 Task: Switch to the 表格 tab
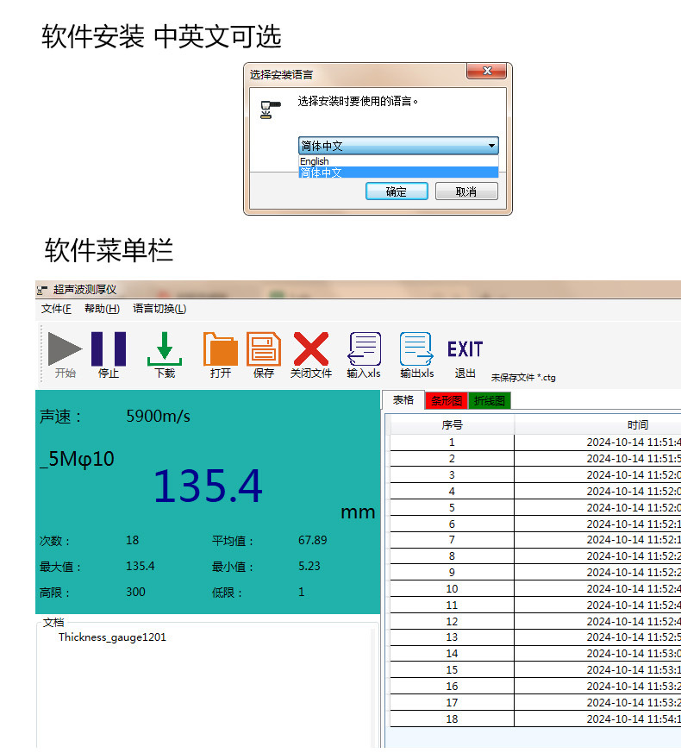pyautogui.click(x=403, y=400)
